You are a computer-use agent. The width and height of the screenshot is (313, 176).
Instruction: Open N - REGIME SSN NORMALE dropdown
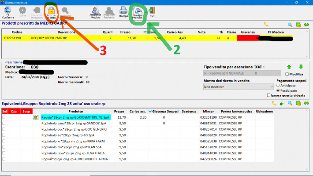pyautogui.click(x=242, y=73)
